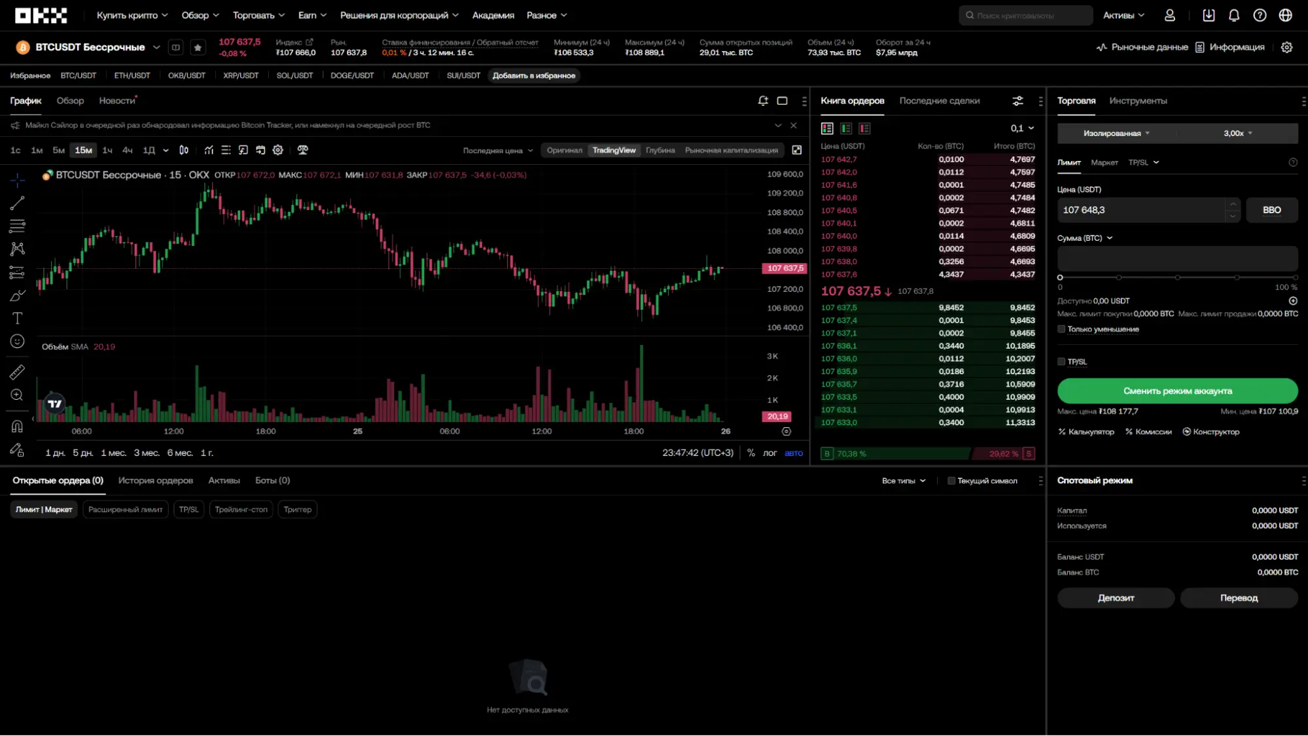Open the user profile icon
Image resolution: width=1308 pixels, height=736 pixels.
1169,15
